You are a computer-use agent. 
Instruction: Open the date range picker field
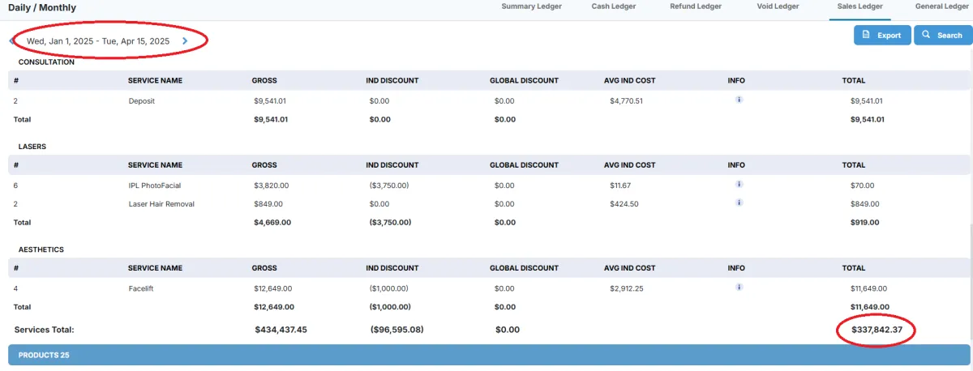point(98,41)
